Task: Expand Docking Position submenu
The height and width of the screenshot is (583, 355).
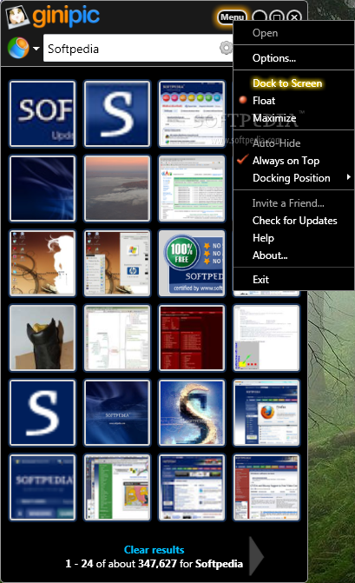Action: 293,178
